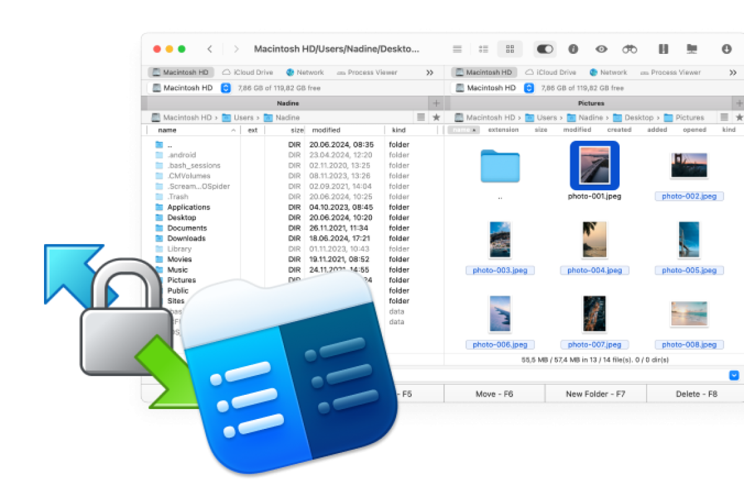744x497 pixels.
Task: Open Quick Look eye preview
Action: [x=601, y=49]
